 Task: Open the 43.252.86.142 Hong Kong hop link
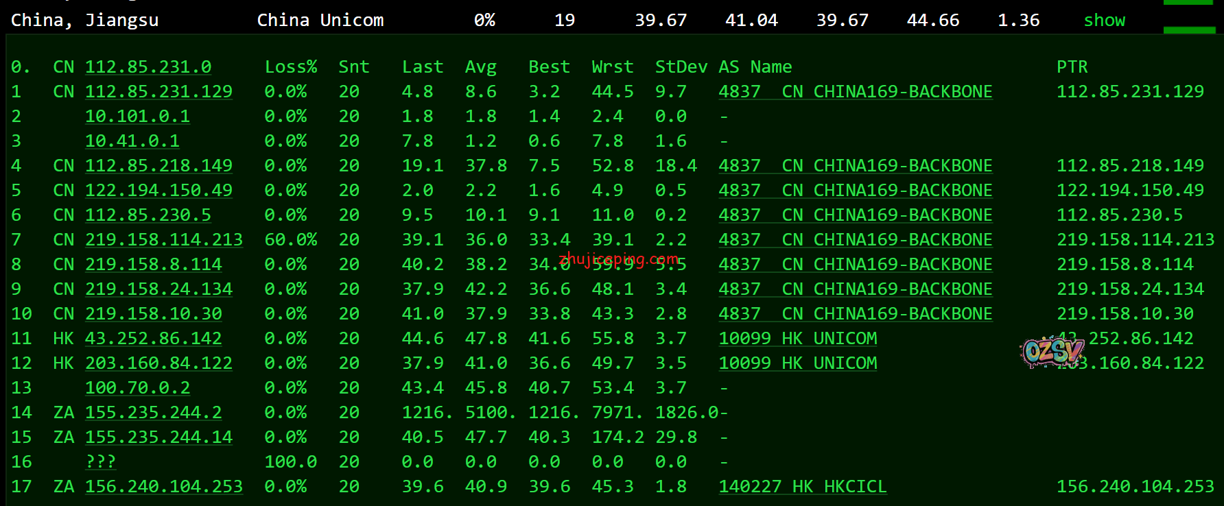tap(153, 339)
